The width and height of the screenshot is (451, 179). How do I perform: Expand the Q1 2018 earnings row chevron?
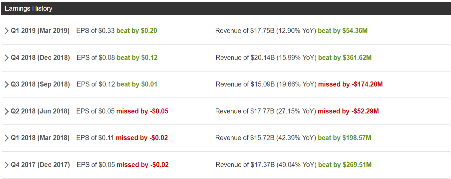click(7, 138)
